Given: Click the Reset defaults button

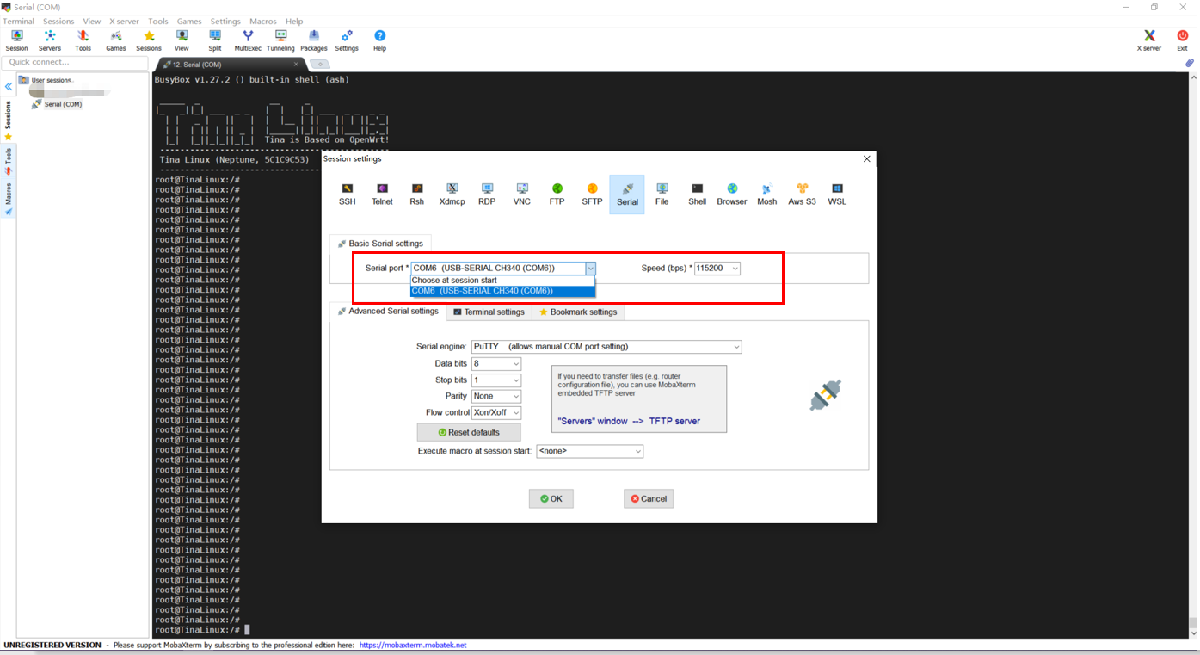Looking at the screenshot, I should (468, 432).
